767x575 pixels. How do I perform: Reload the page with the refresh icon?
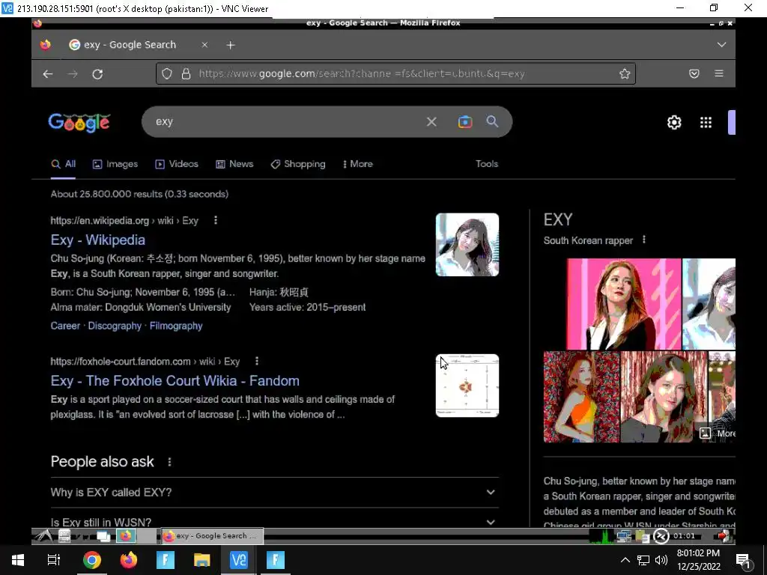[97, 74]
